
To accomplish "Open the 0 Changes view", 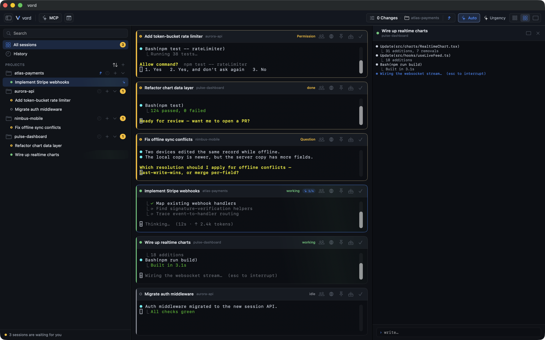I will click(x=384, y=18).
